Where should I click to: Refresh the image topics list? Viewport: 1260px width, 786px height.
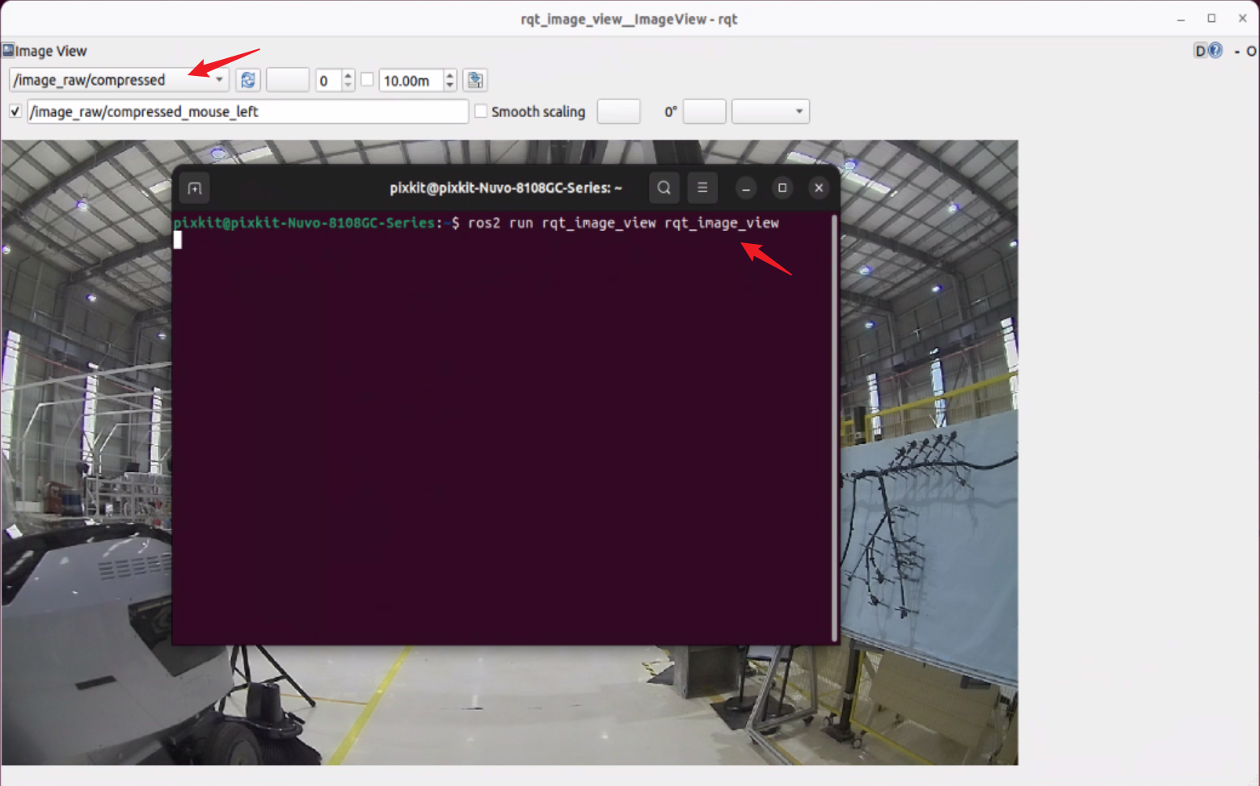248,80
